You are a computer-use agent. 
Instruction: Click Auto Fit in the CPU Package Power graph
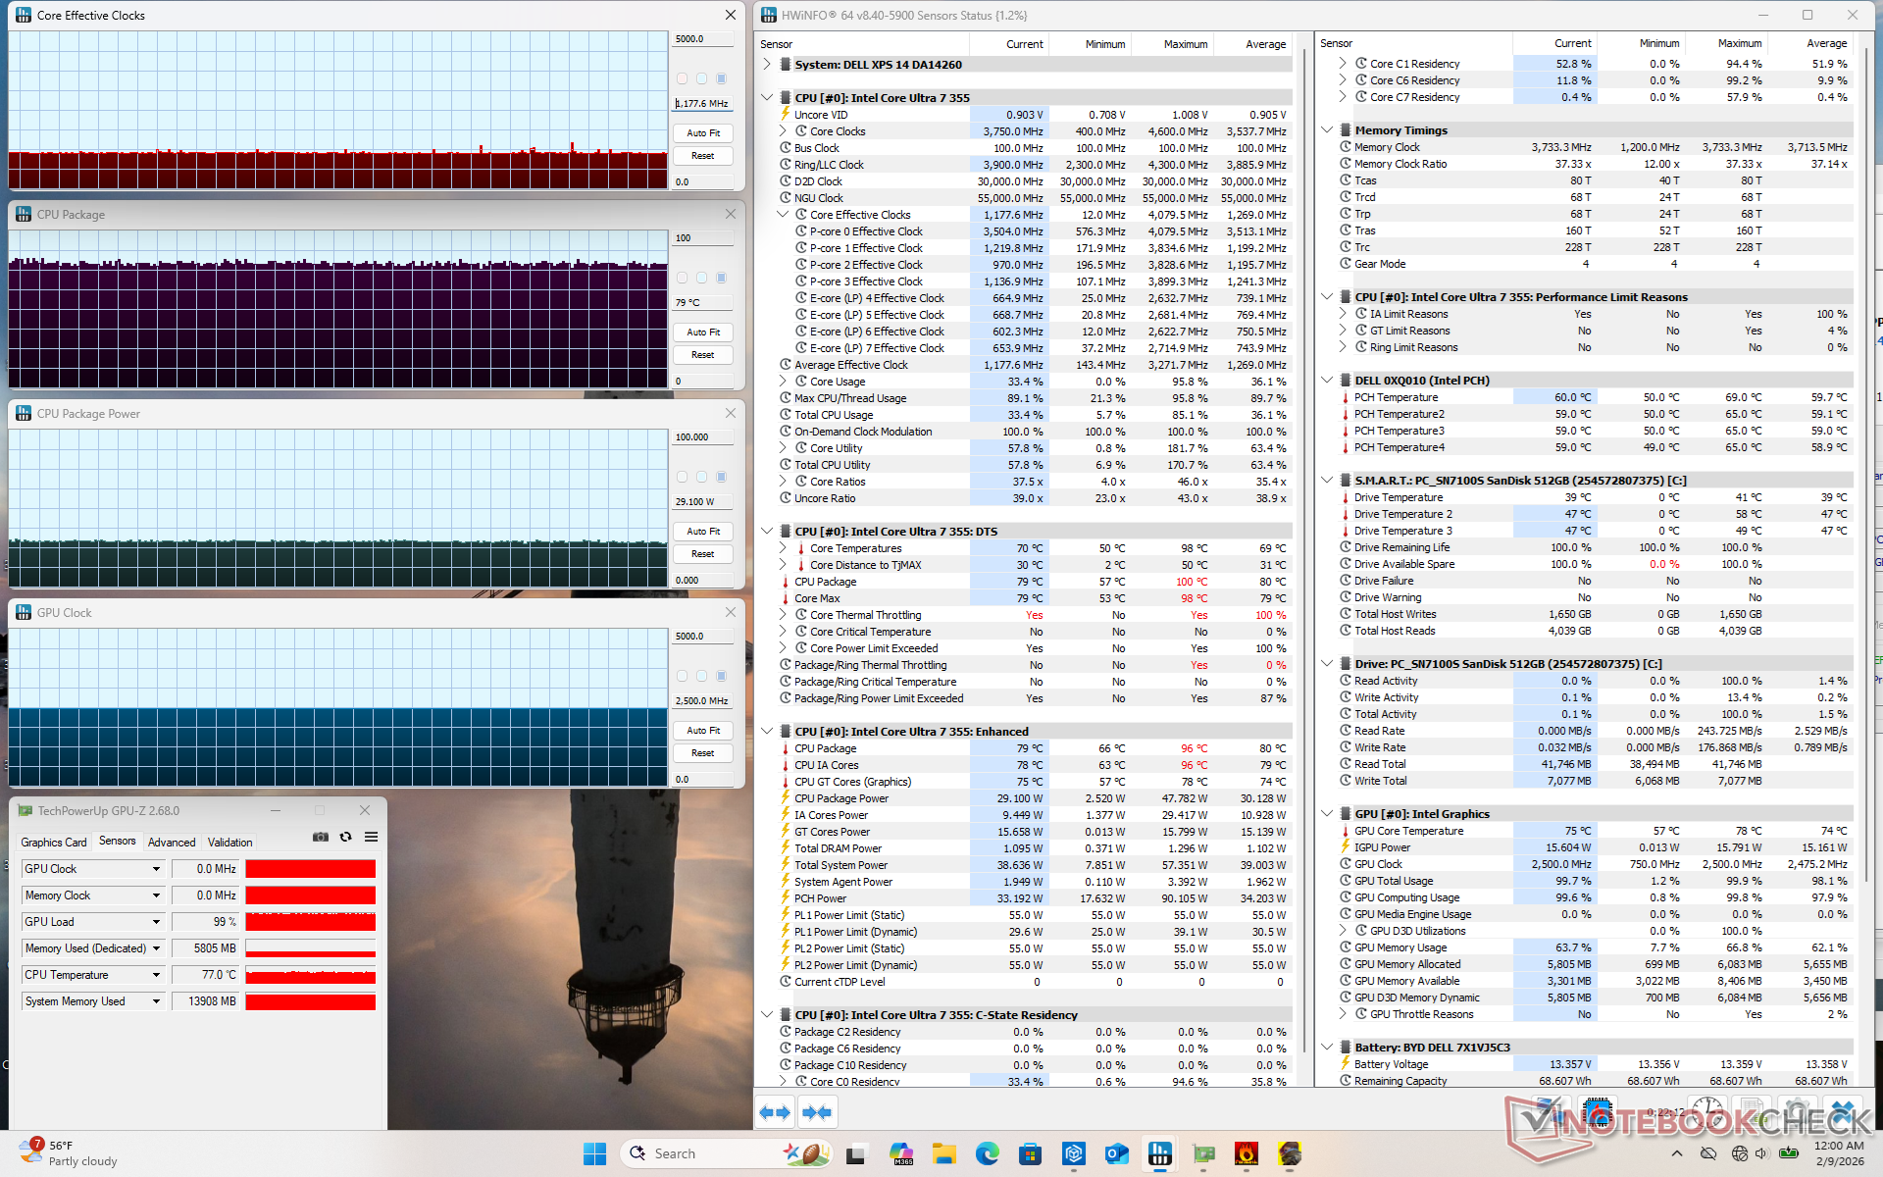pyautogui.click(x=703, y=531)
